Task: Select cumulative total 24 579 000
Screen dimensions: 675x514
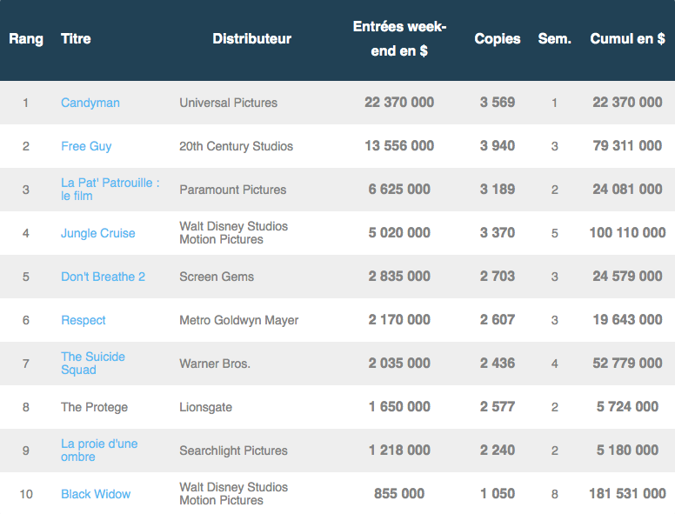Action: 628,277
